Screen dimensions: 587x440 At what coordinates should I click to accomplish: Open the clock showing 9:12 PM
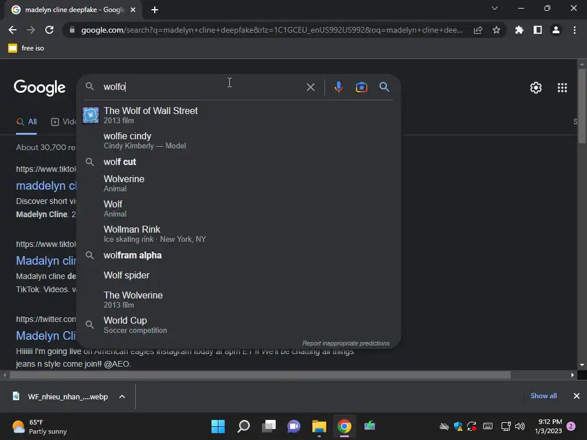click(549, 426)
